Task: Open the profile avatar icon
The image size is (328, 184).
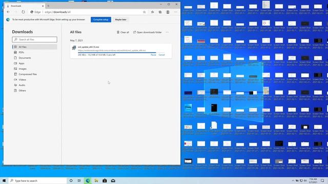Action: coord(168,12)
